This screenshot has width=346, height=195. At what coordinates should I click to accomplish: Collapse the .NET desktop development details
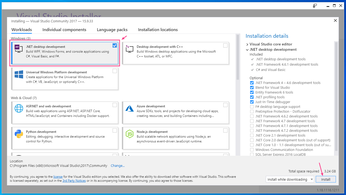click(247, 50)
